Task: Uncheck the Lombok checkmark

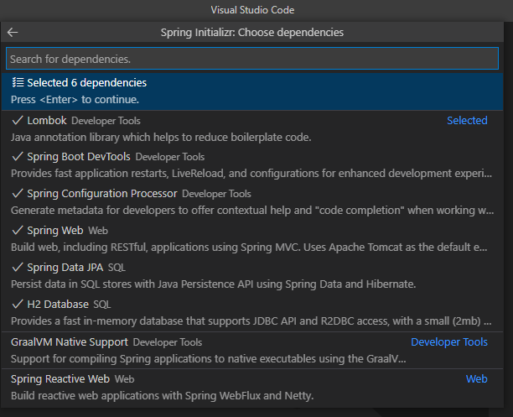Action: click(x=18, y=121)
